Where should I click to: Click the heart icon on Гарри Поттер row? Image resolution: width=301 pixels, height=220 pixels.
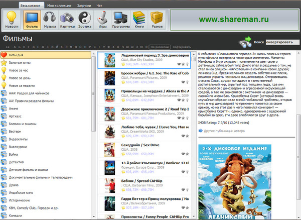point(183,207)
